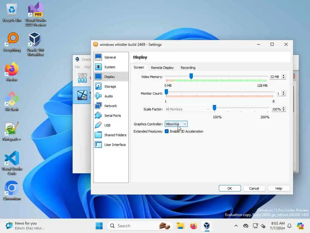Click the Copilot Preview taskbar icon
310x233 pixels.
300,226
